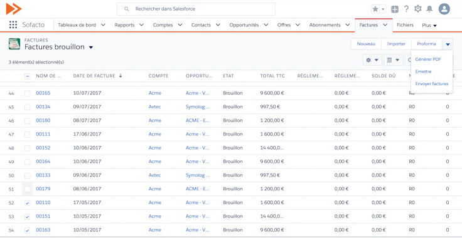Image resolution: width=462 pixels, height=238 pixels.
Task: Click the 14 400,0... total for 00152
Action: pos(272,148)
